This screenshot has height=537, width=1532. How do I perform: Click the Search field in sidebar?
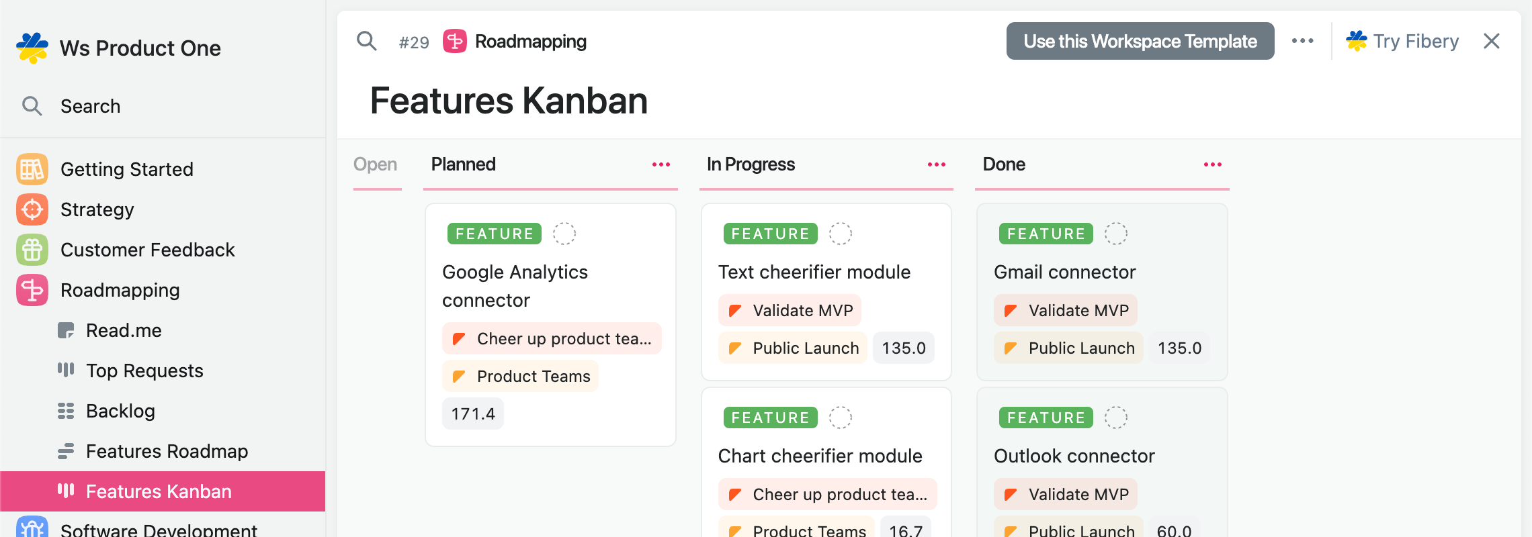pos(163,106)
